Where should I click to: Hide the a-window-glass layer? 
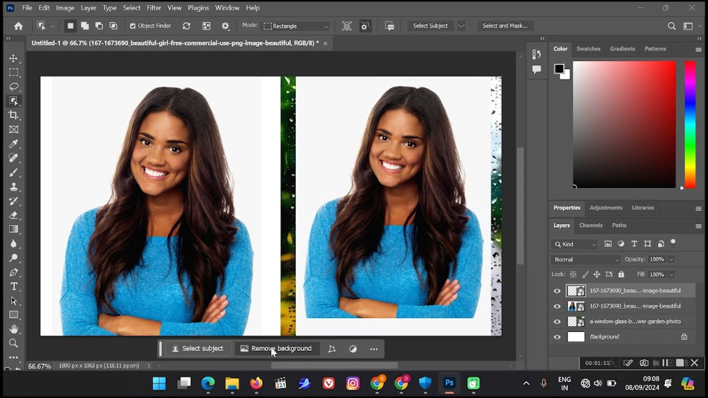click(x=557, y=321)
